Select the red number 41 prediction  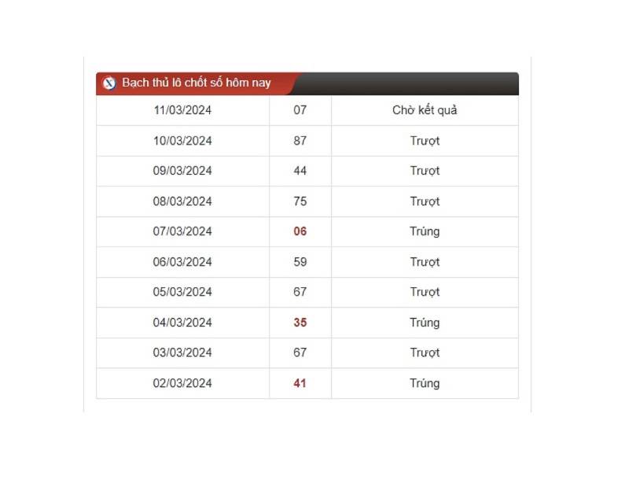(x=300, y=383)
